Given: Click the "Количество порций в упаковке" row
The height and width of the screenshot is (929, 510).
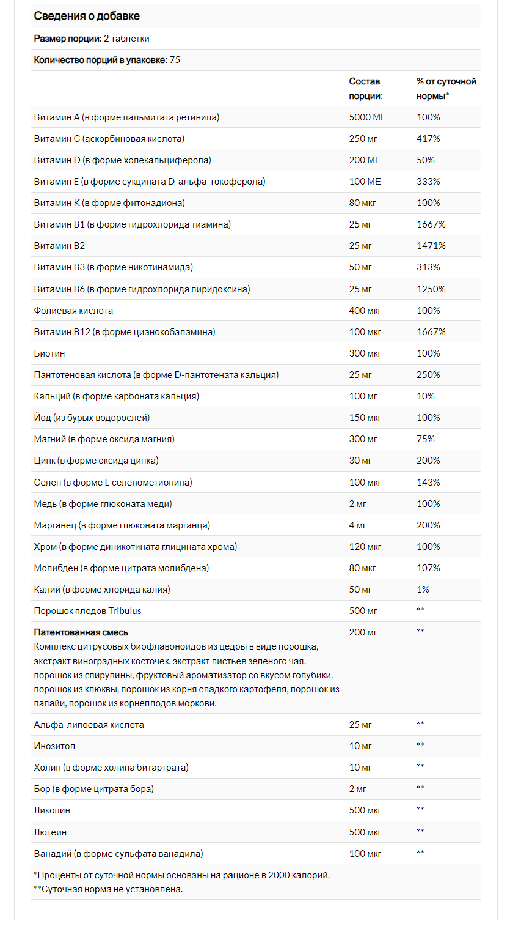Looking at the screenshot, I should tap(107, 60).
